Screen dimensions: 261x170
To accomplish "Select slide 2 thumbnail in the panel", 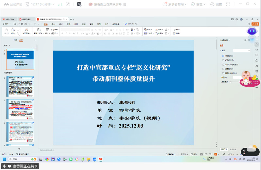I will point(20,86).
